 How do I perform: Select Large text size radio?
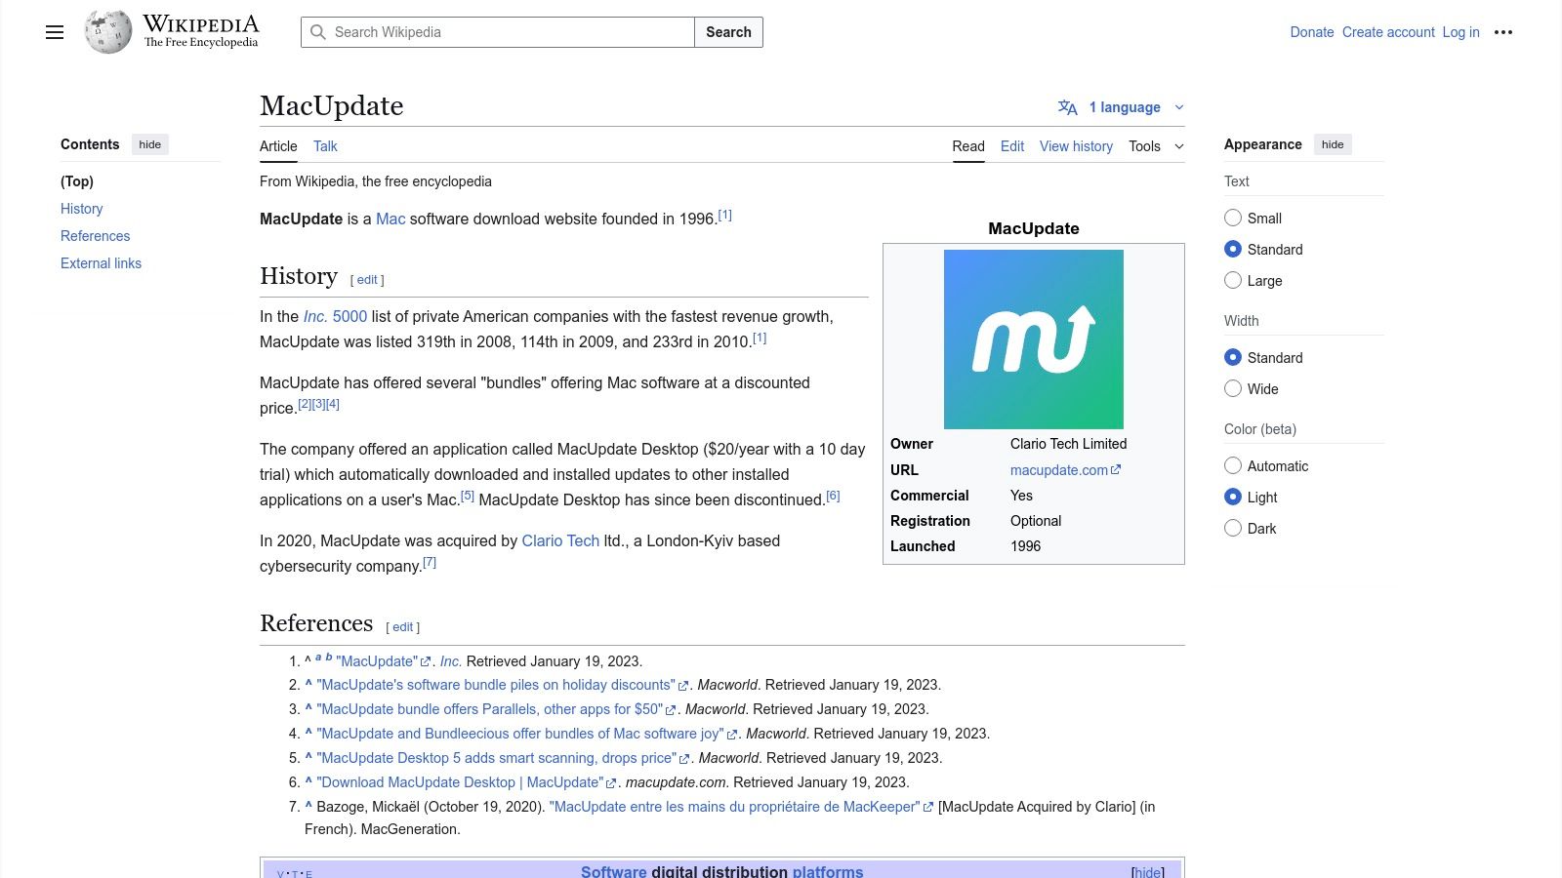coord(1233,280)
